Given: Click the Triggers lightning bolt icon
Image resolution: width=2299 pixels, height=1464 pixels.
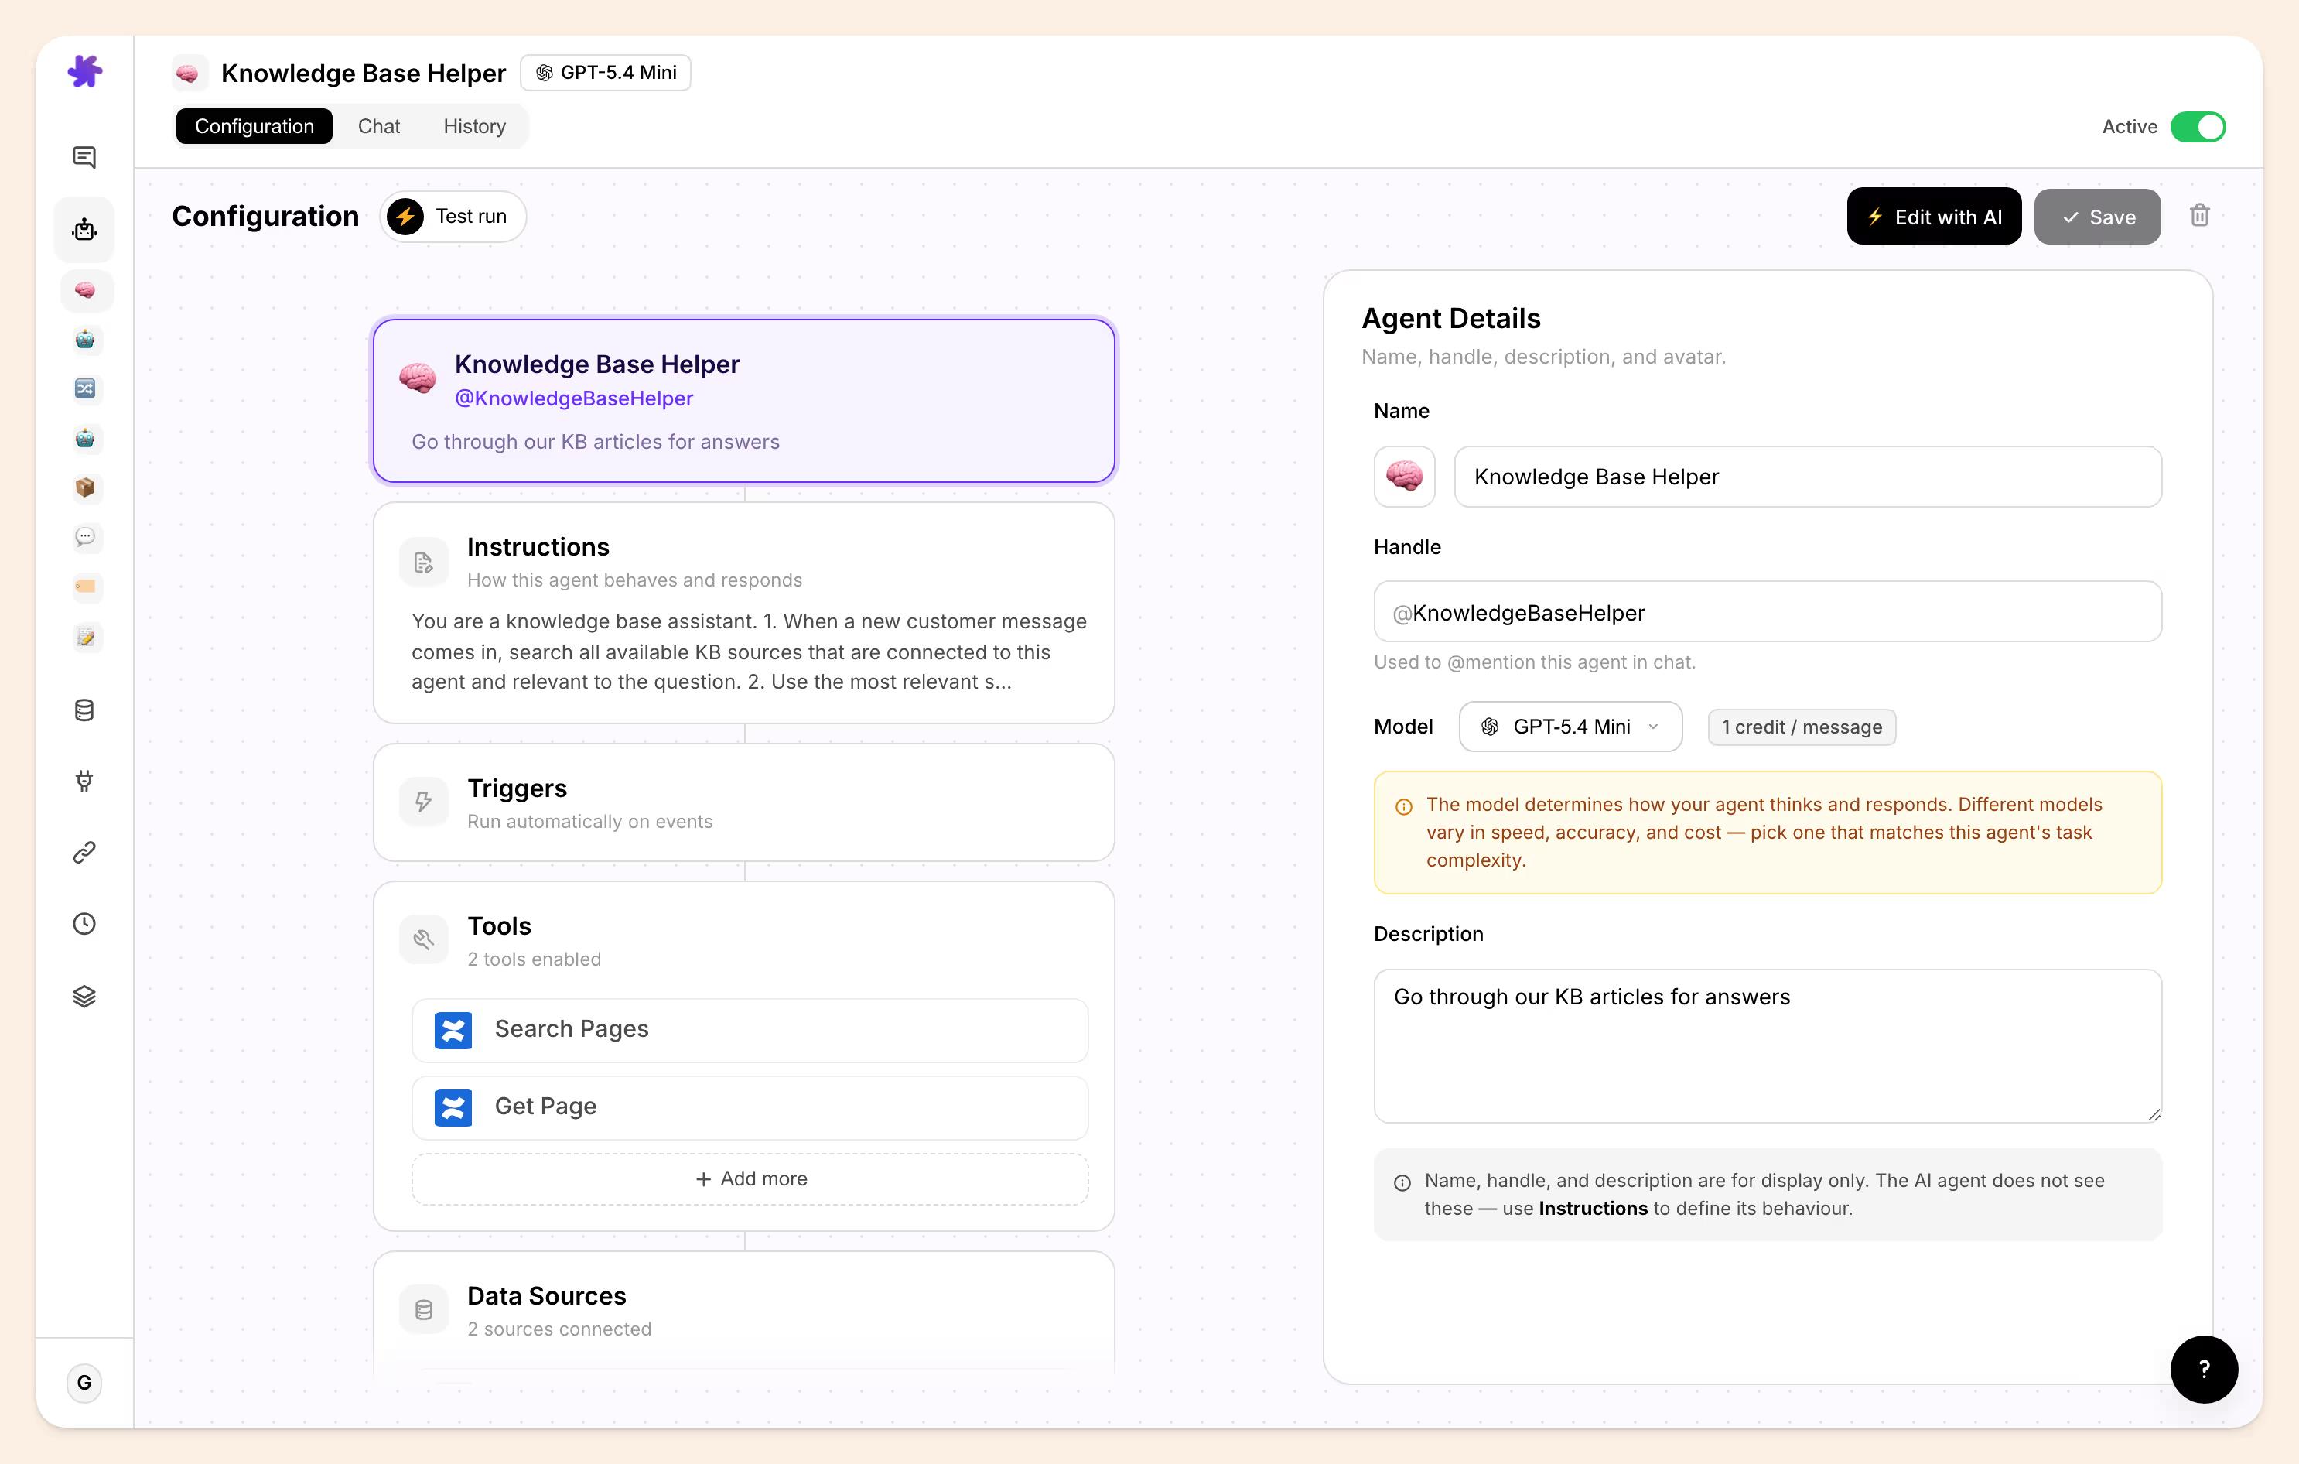Looking at the screenshot, I should click(424, 802).
